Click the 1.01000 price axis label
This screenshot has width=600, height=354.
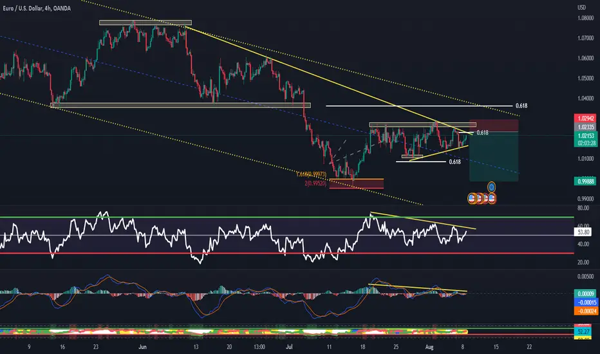(585, 158)
